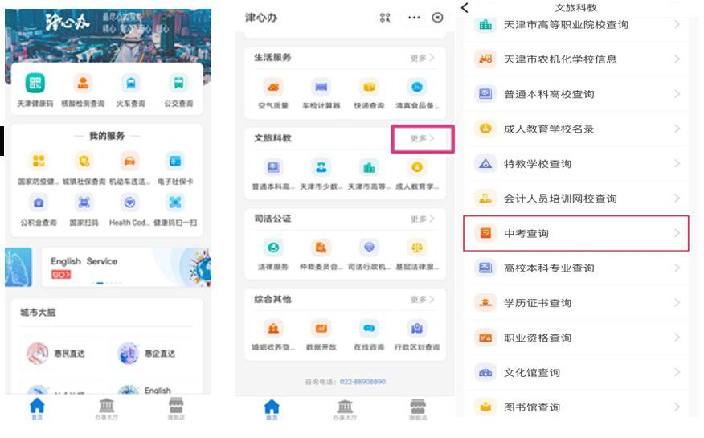The width and height of the screenshot is (704, 438).
Task: Open the 天津健康码 icon
Action: pyautogui.click(x=35, y=84)
